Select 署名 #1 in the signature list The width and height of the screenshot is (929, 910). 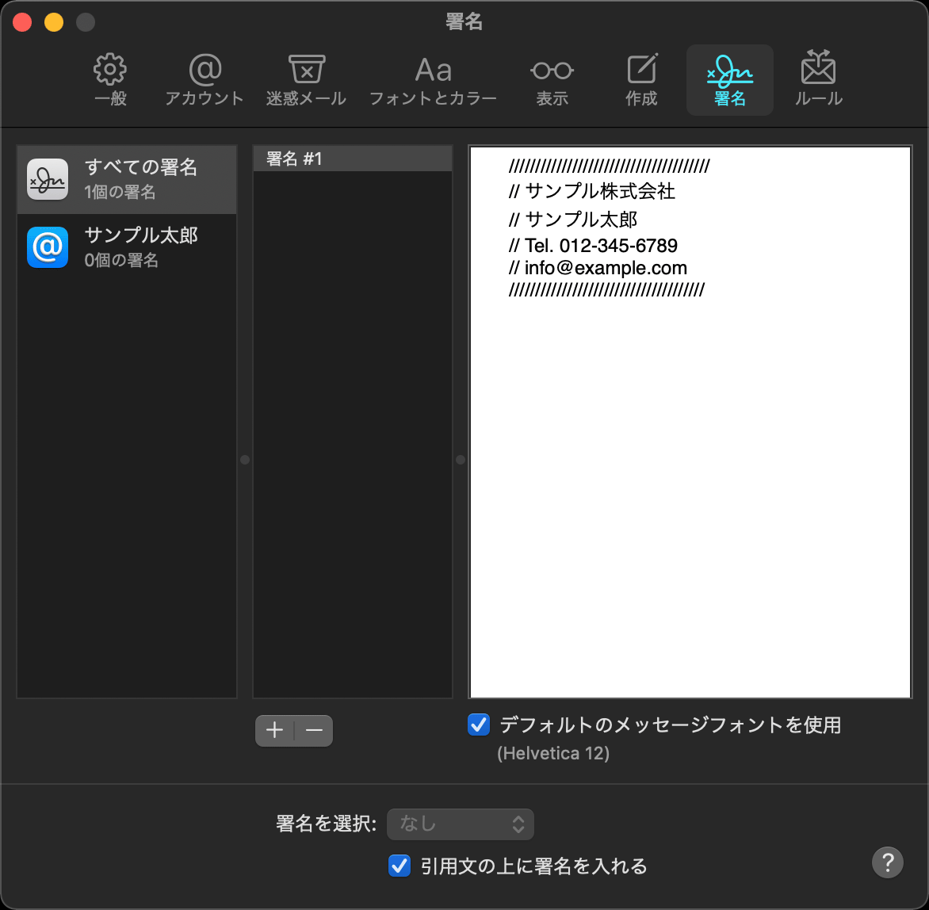(352, 159)
